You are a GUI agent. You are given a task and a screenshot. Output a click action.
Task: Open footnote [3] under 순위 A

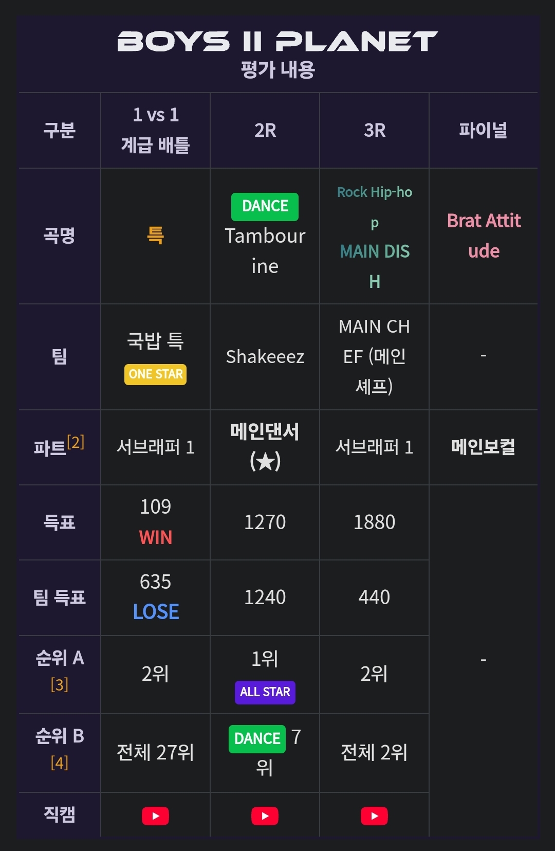[59, 684]
